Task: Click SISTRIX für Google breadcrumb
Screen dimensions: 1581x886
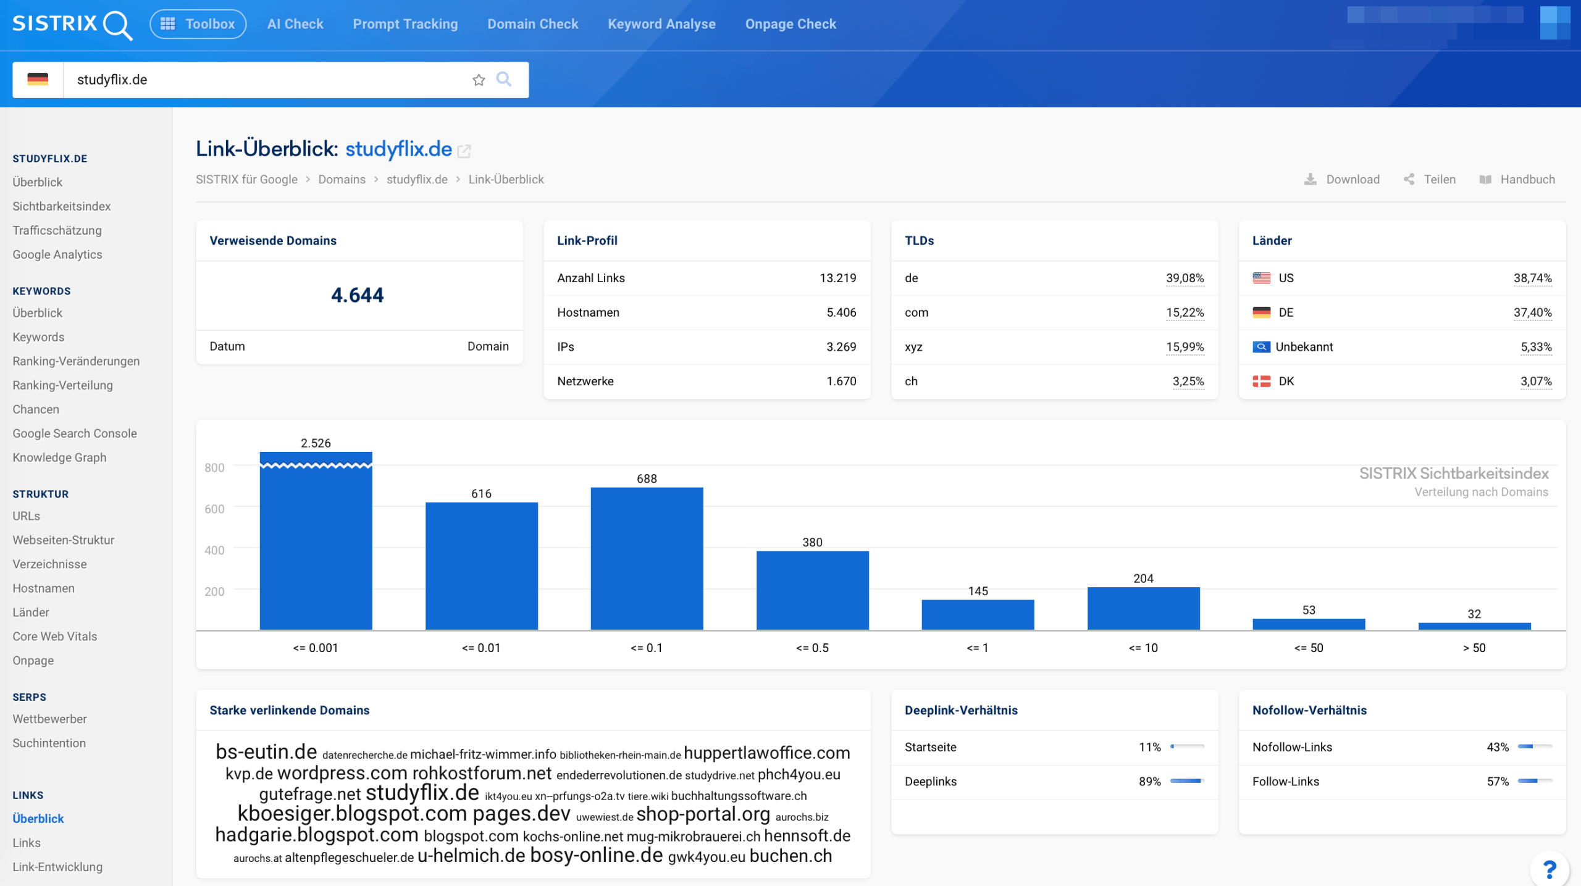Action: [246, 180]
